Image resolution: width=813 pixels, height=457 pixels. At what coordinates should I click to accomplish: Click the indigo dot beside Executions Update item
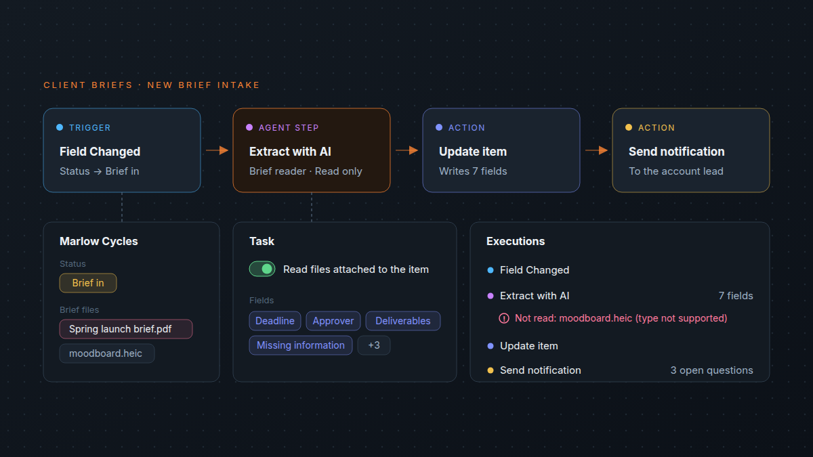491,346
